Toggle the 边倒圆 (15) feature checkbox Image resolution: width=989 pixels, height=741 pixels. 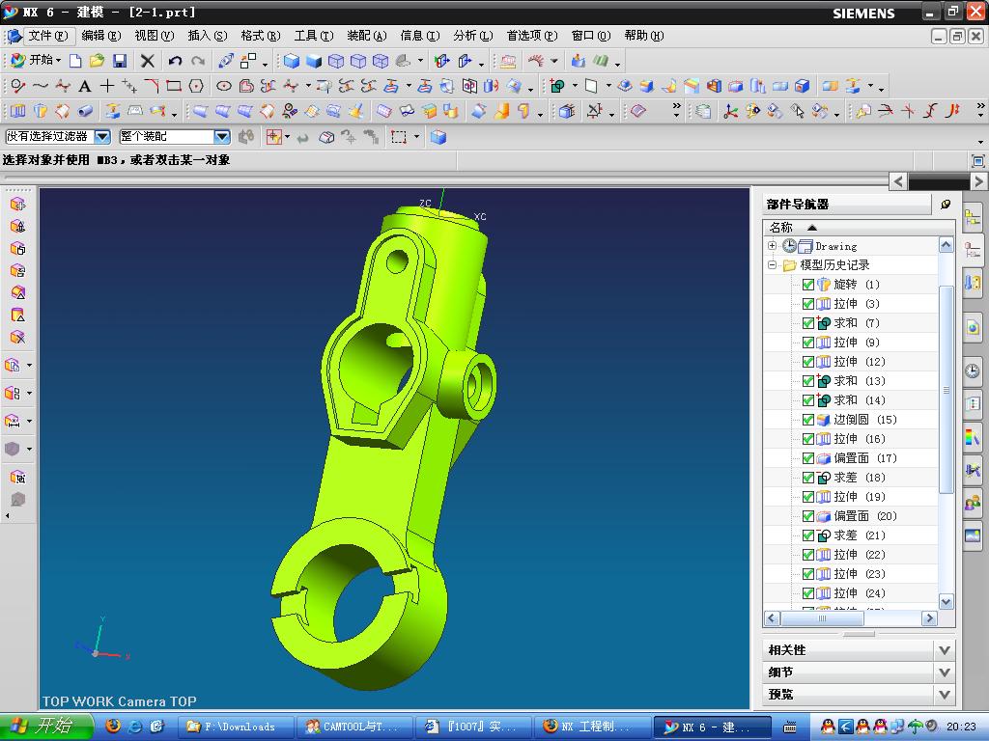click(x=808, y=420)
